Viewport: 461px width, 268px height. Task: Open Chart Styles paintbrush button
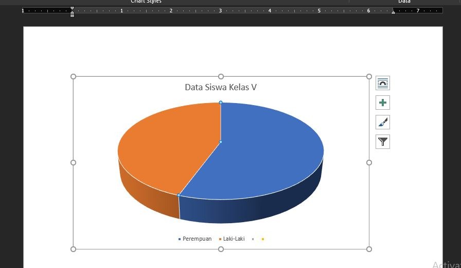[x=382, y=122]
